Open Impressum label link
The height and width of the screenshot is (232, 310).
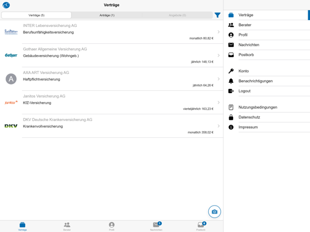[x=248, y=127]
